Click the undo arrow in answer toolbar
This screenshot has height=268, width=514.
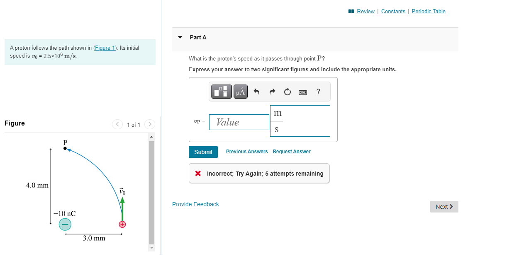(256, 92)
